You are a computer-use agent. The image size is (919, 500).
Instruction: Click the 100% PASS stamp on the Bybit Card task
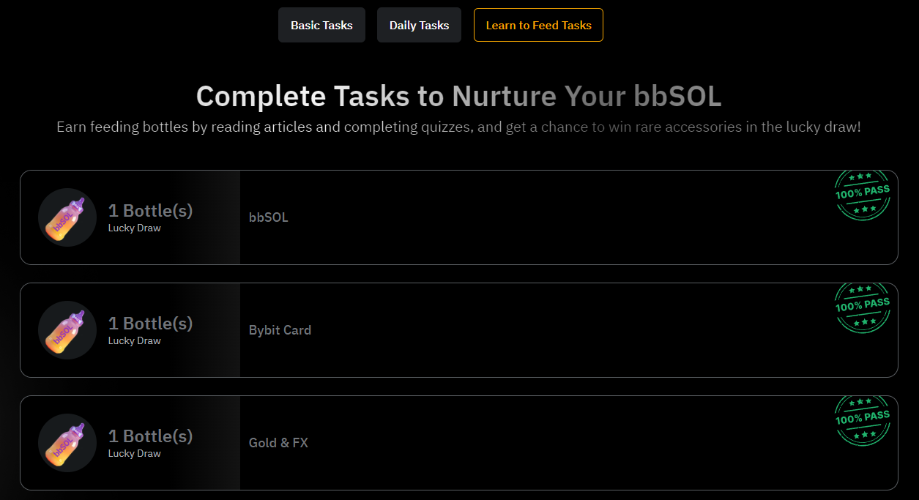point(863,307)
